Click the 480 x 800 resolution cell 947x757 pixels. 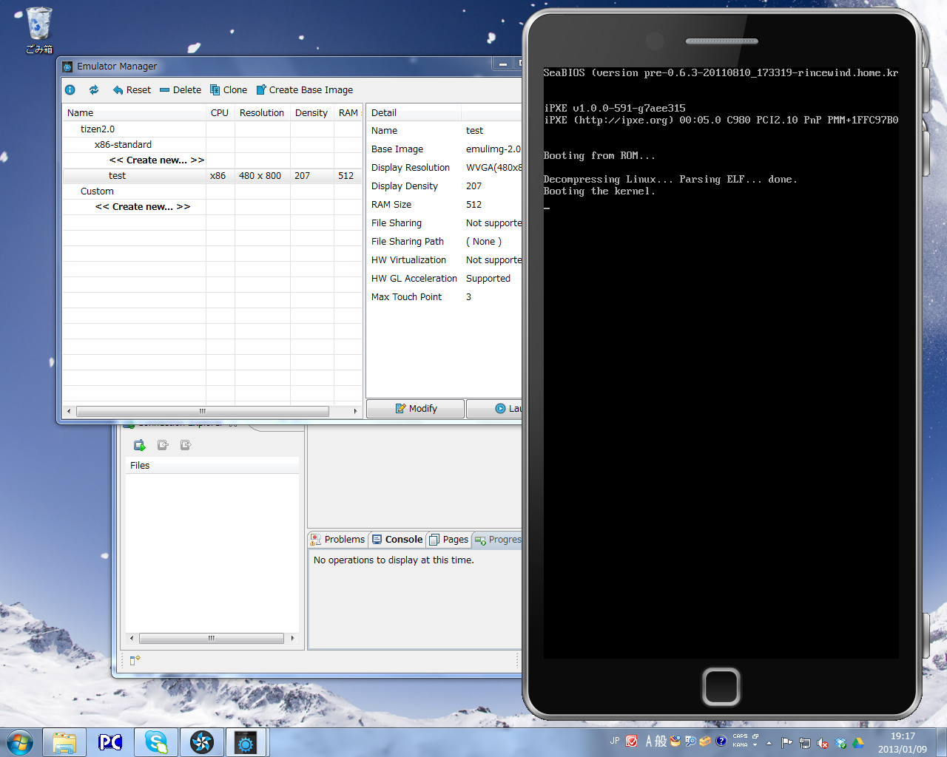(260, 176)
